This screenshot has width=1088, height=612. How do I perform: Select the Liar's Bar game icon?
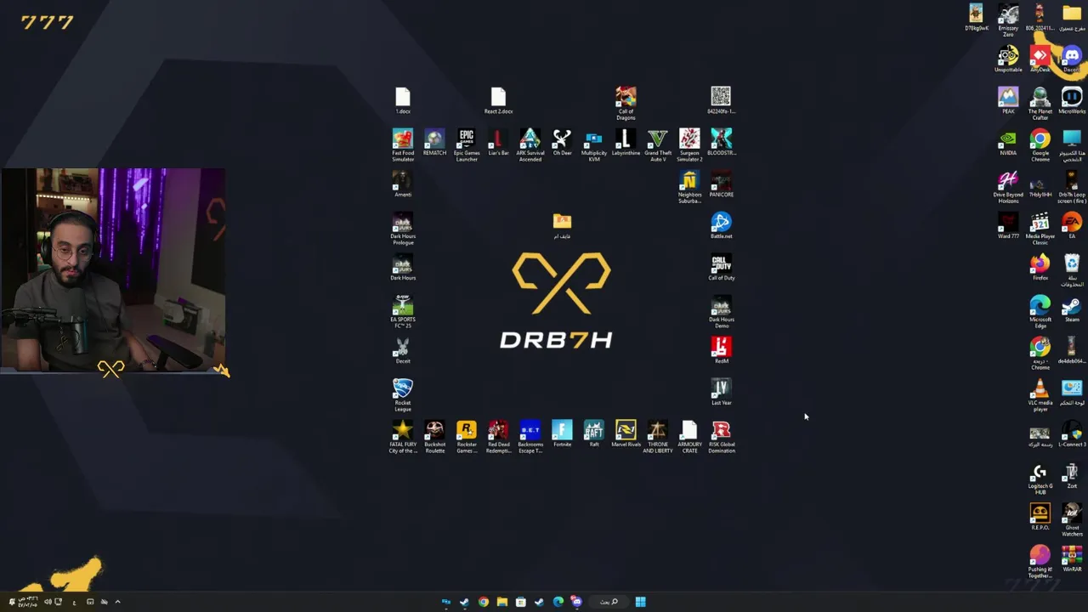pyautogui.click(x=498, y=142)
